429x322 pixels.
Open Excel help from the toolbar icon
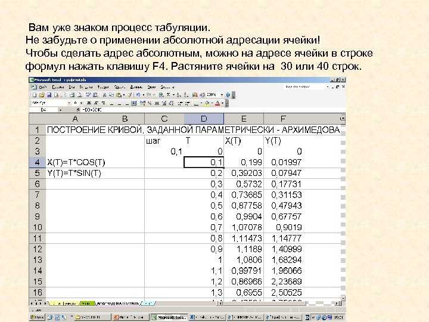[228, 95]
